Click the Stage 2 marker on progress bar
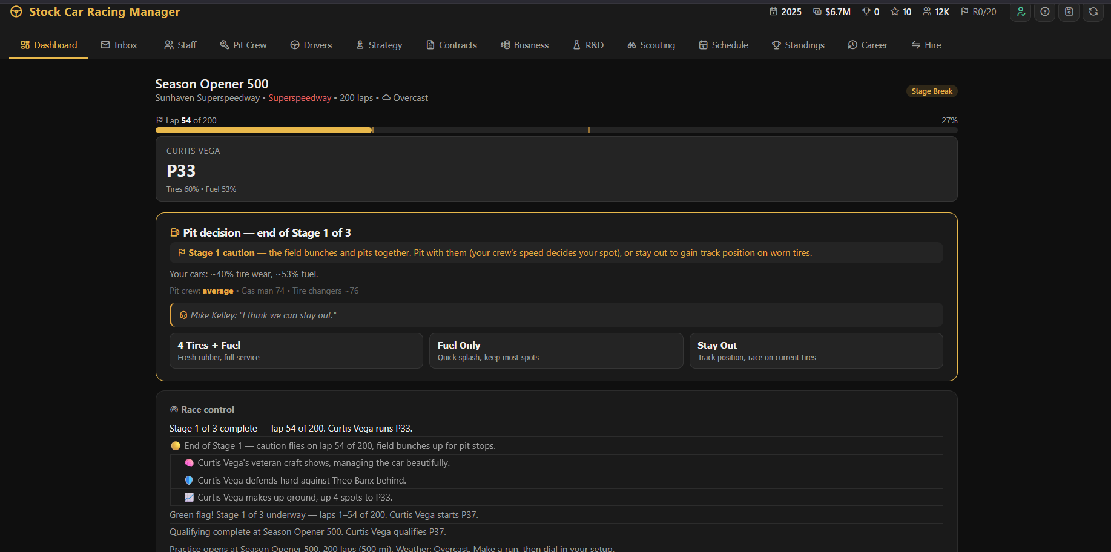The image size is (1111, 552). click(x=589, y=130)
